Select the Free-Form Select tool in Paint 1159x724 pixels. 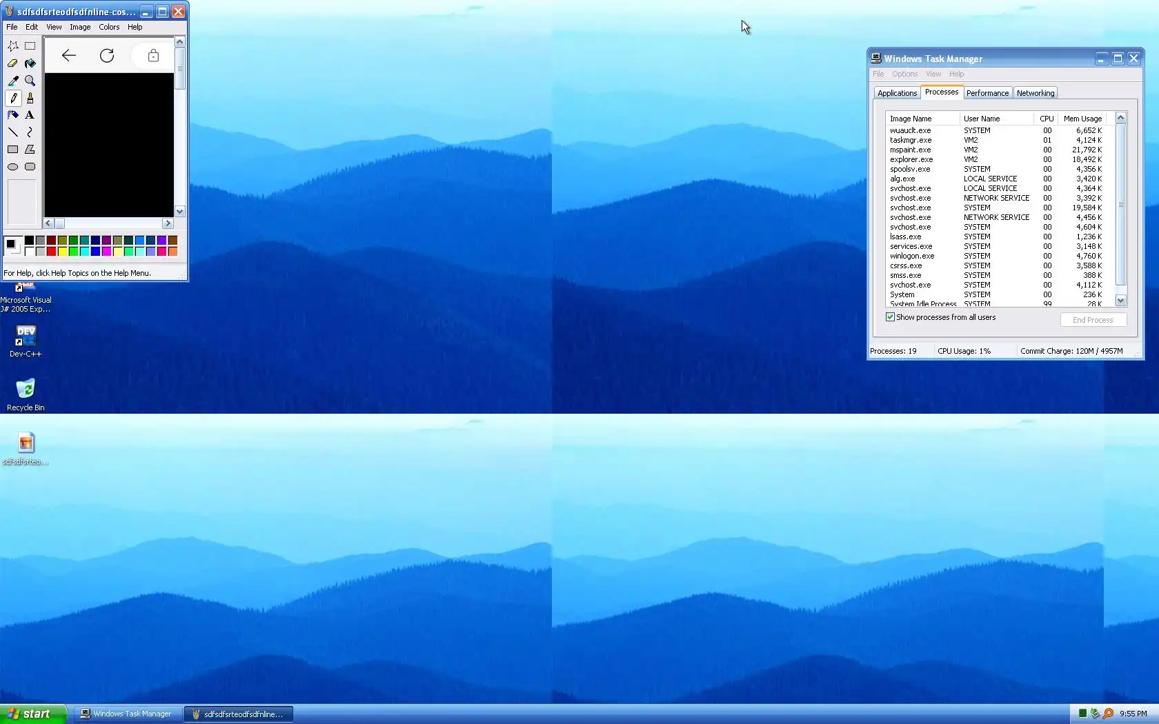click(13, 46)
